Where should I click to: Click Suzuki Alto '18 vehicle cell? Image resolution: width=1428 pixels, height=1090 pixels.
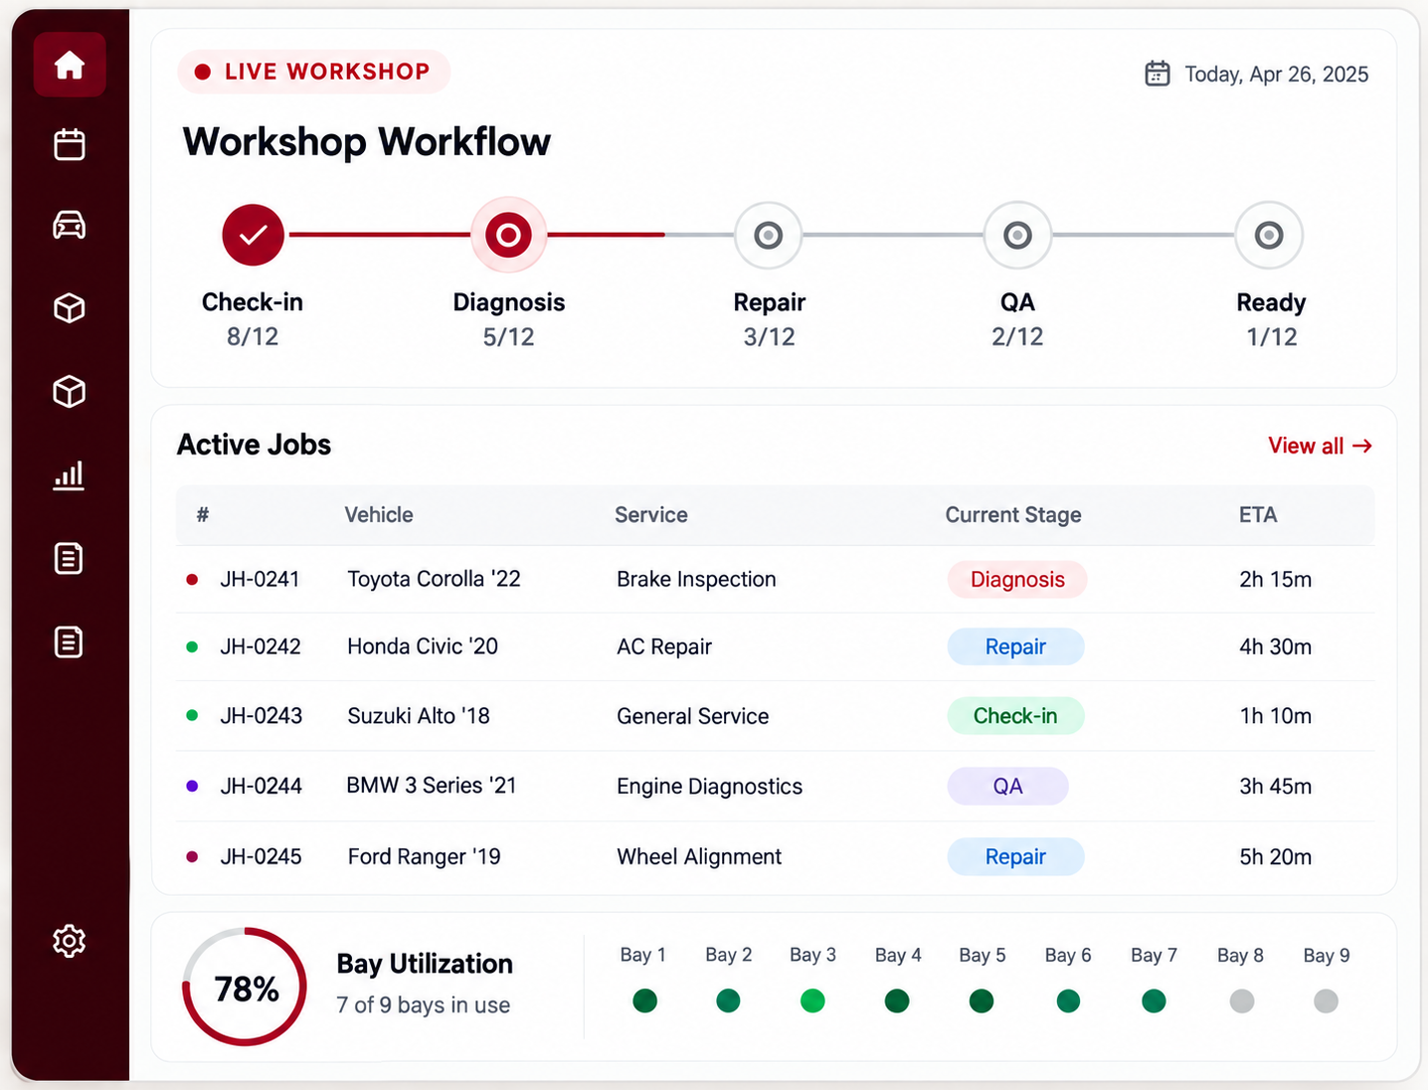[419, 716]
